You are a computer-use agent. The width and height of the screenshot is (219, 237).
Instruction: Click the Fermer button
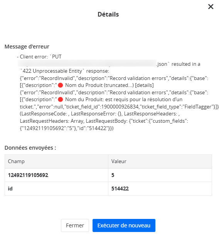[75, 225]
